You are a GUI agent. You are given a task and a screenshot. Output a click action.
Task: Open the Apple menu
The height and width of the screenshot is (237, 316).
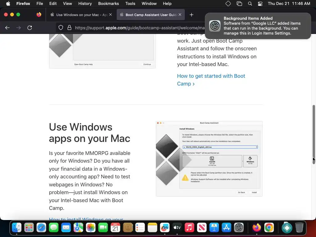(x=8, y=3)
